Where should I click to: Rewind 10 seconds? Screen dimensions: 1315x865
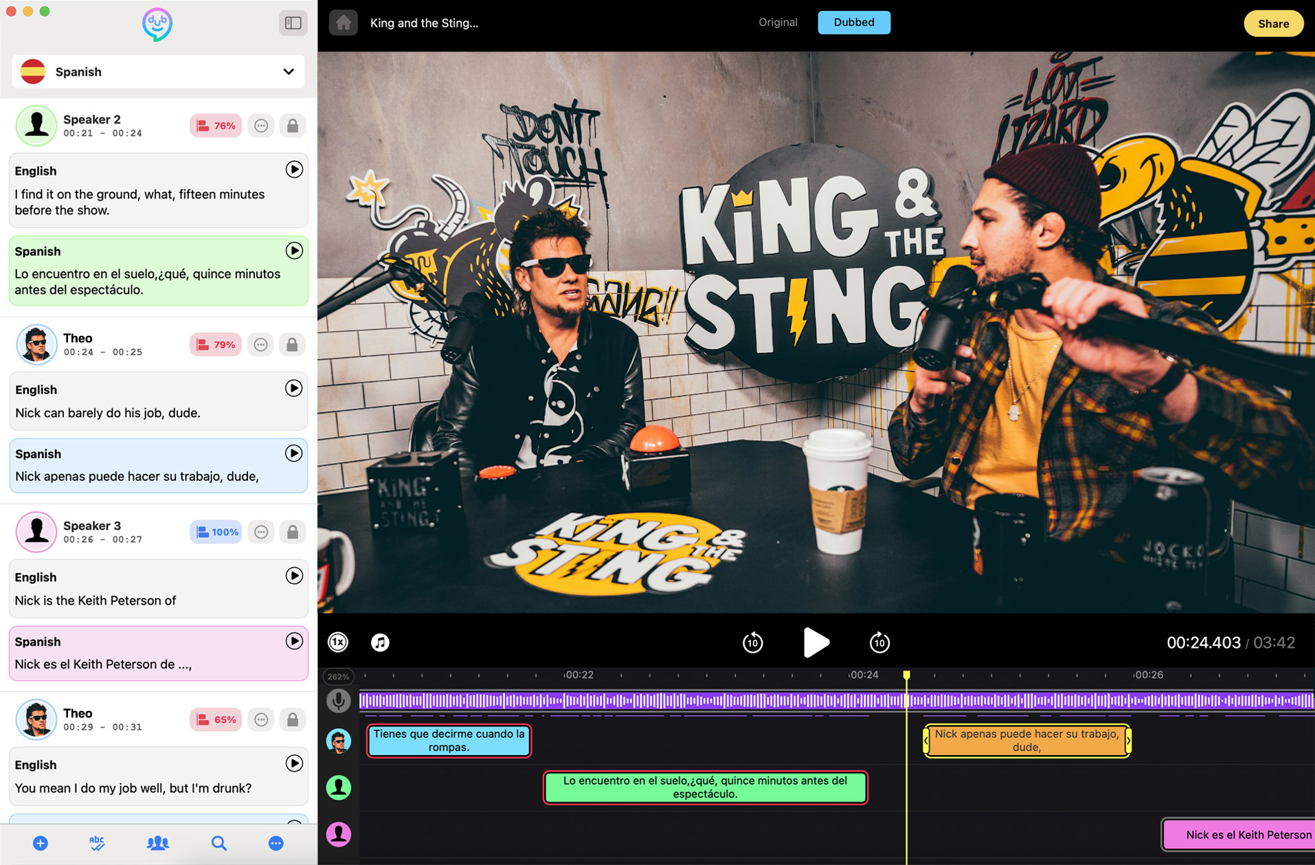coord(753,642)
